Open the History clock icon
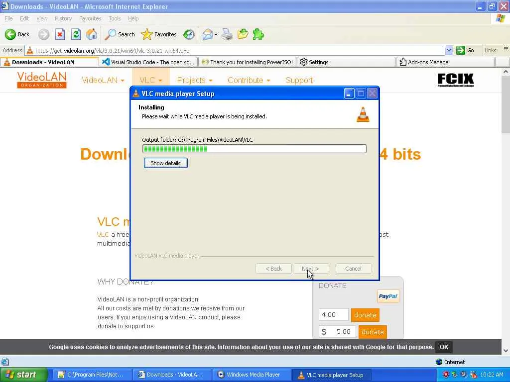The height and width of the screenshot is (382, 510). 189,34
